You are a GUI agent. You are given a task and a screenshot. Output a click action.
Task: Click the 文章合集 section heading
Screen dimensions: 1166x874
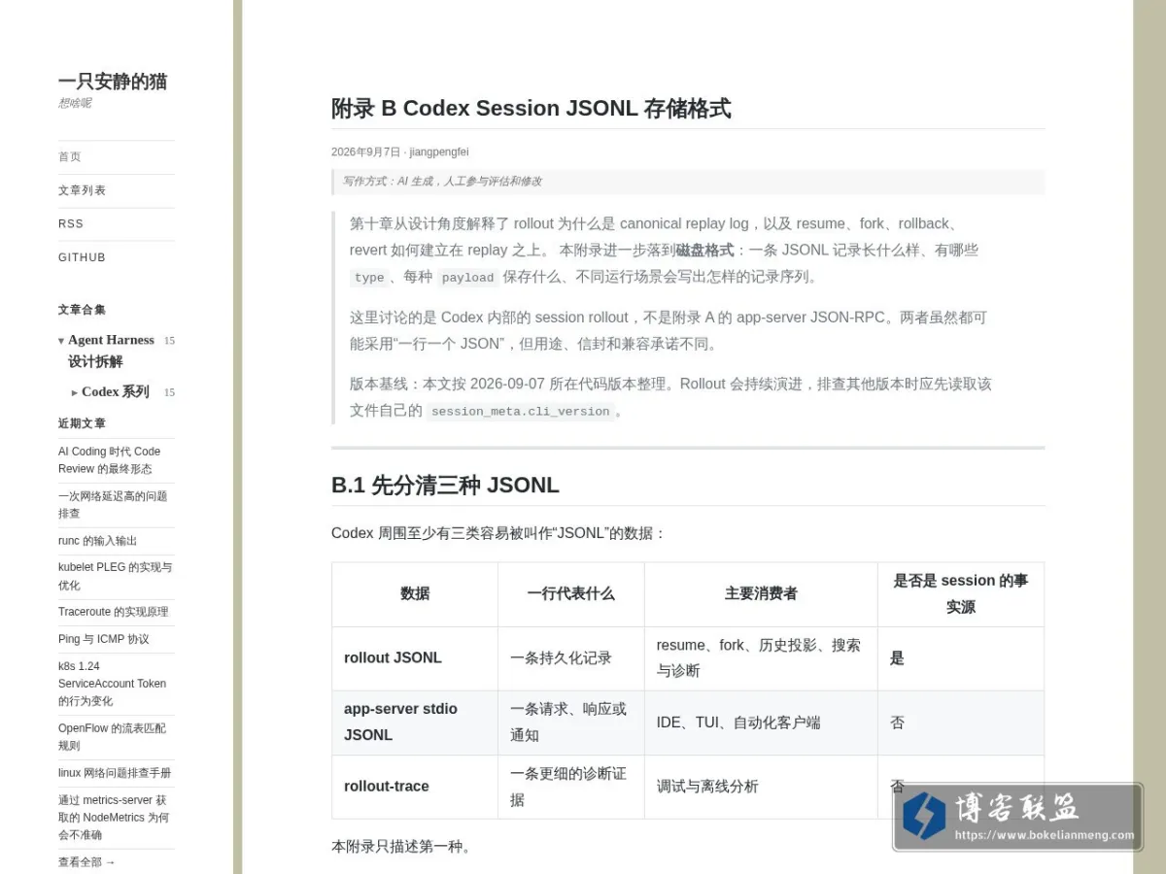tap(82, 310)
